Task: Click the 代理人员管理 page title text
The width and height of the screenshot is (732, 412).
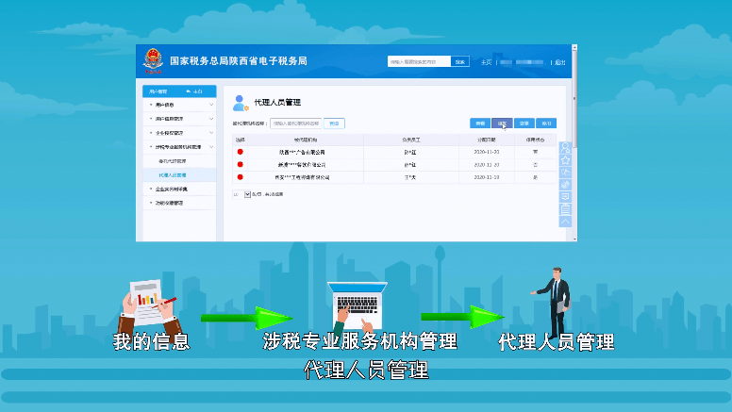Action: (x=277, y=103)
